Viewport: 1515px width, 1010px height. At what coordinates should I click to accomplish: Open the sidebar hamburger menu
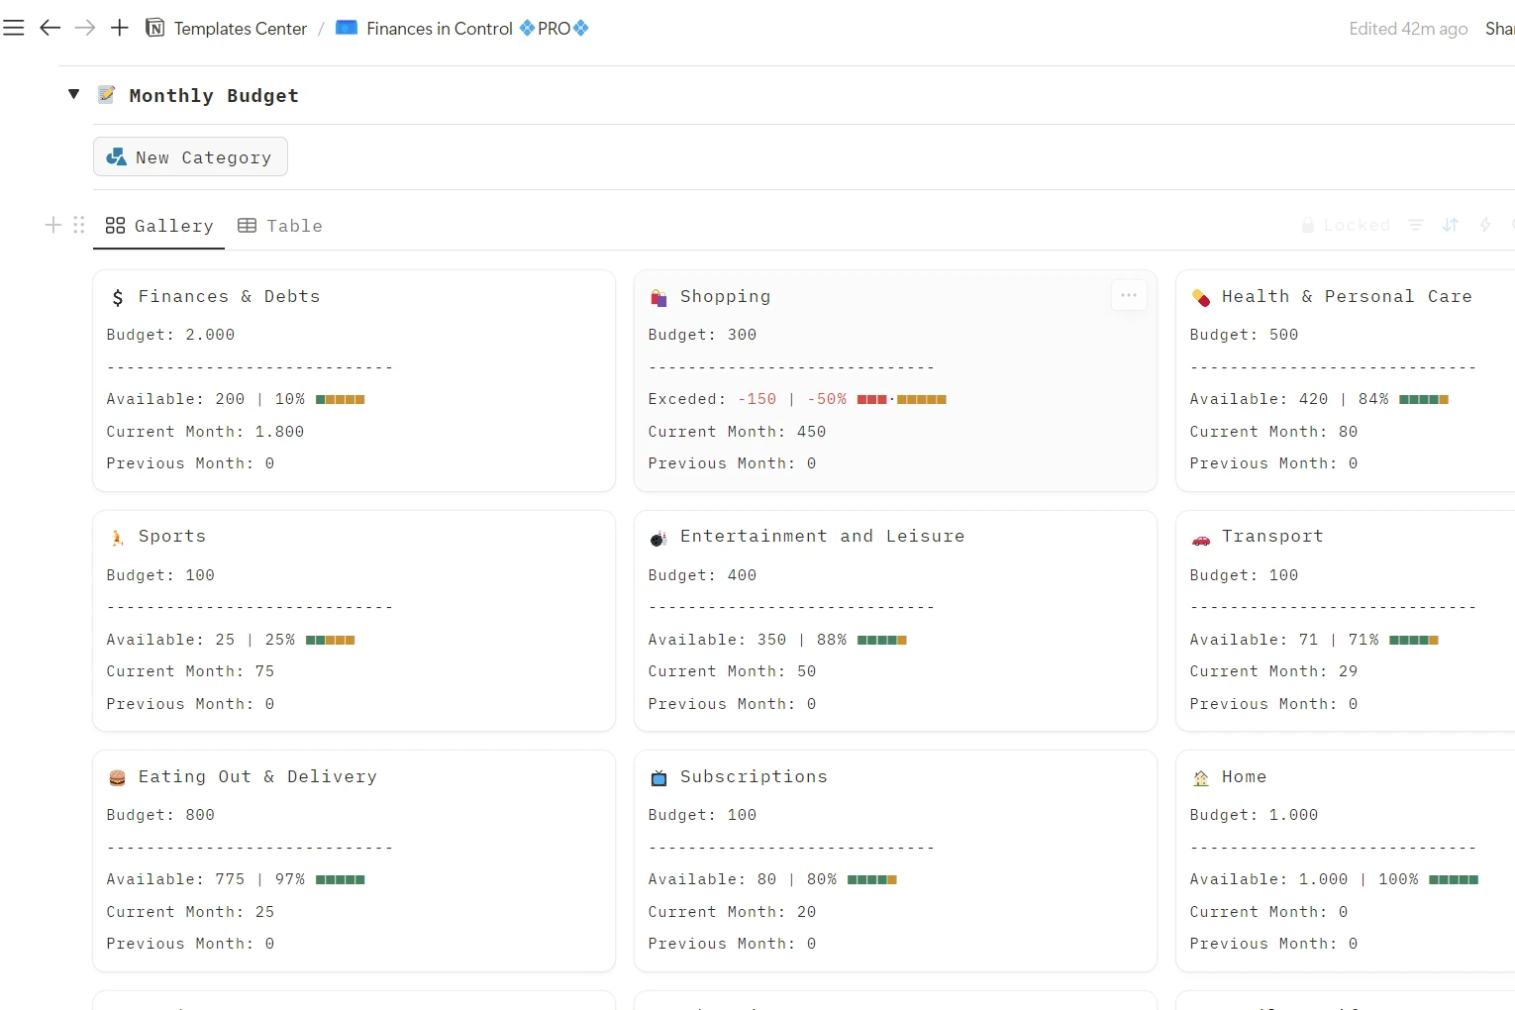point(14,28)
